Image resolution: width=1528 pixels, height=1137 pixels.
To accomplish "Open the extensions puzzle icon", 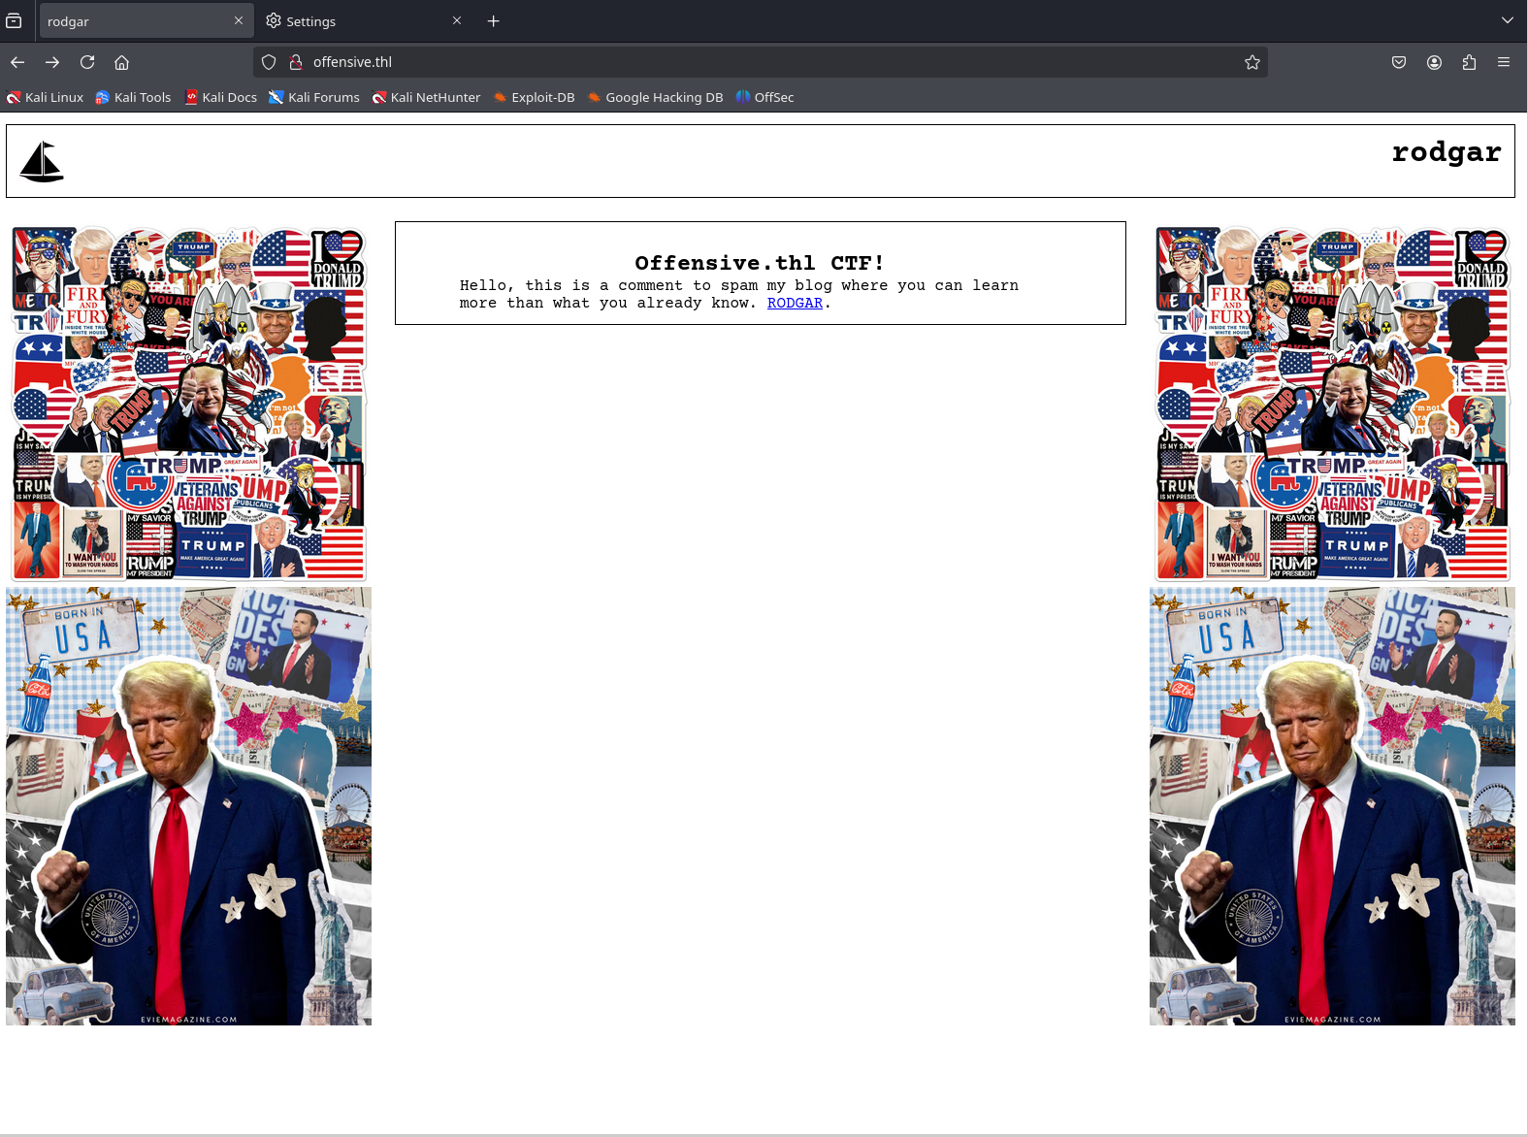I will coord(1469,62).
